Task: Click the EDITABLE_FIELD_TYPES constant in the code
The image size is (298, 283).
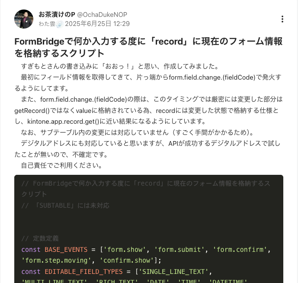Action: click(x=83, y=272)
